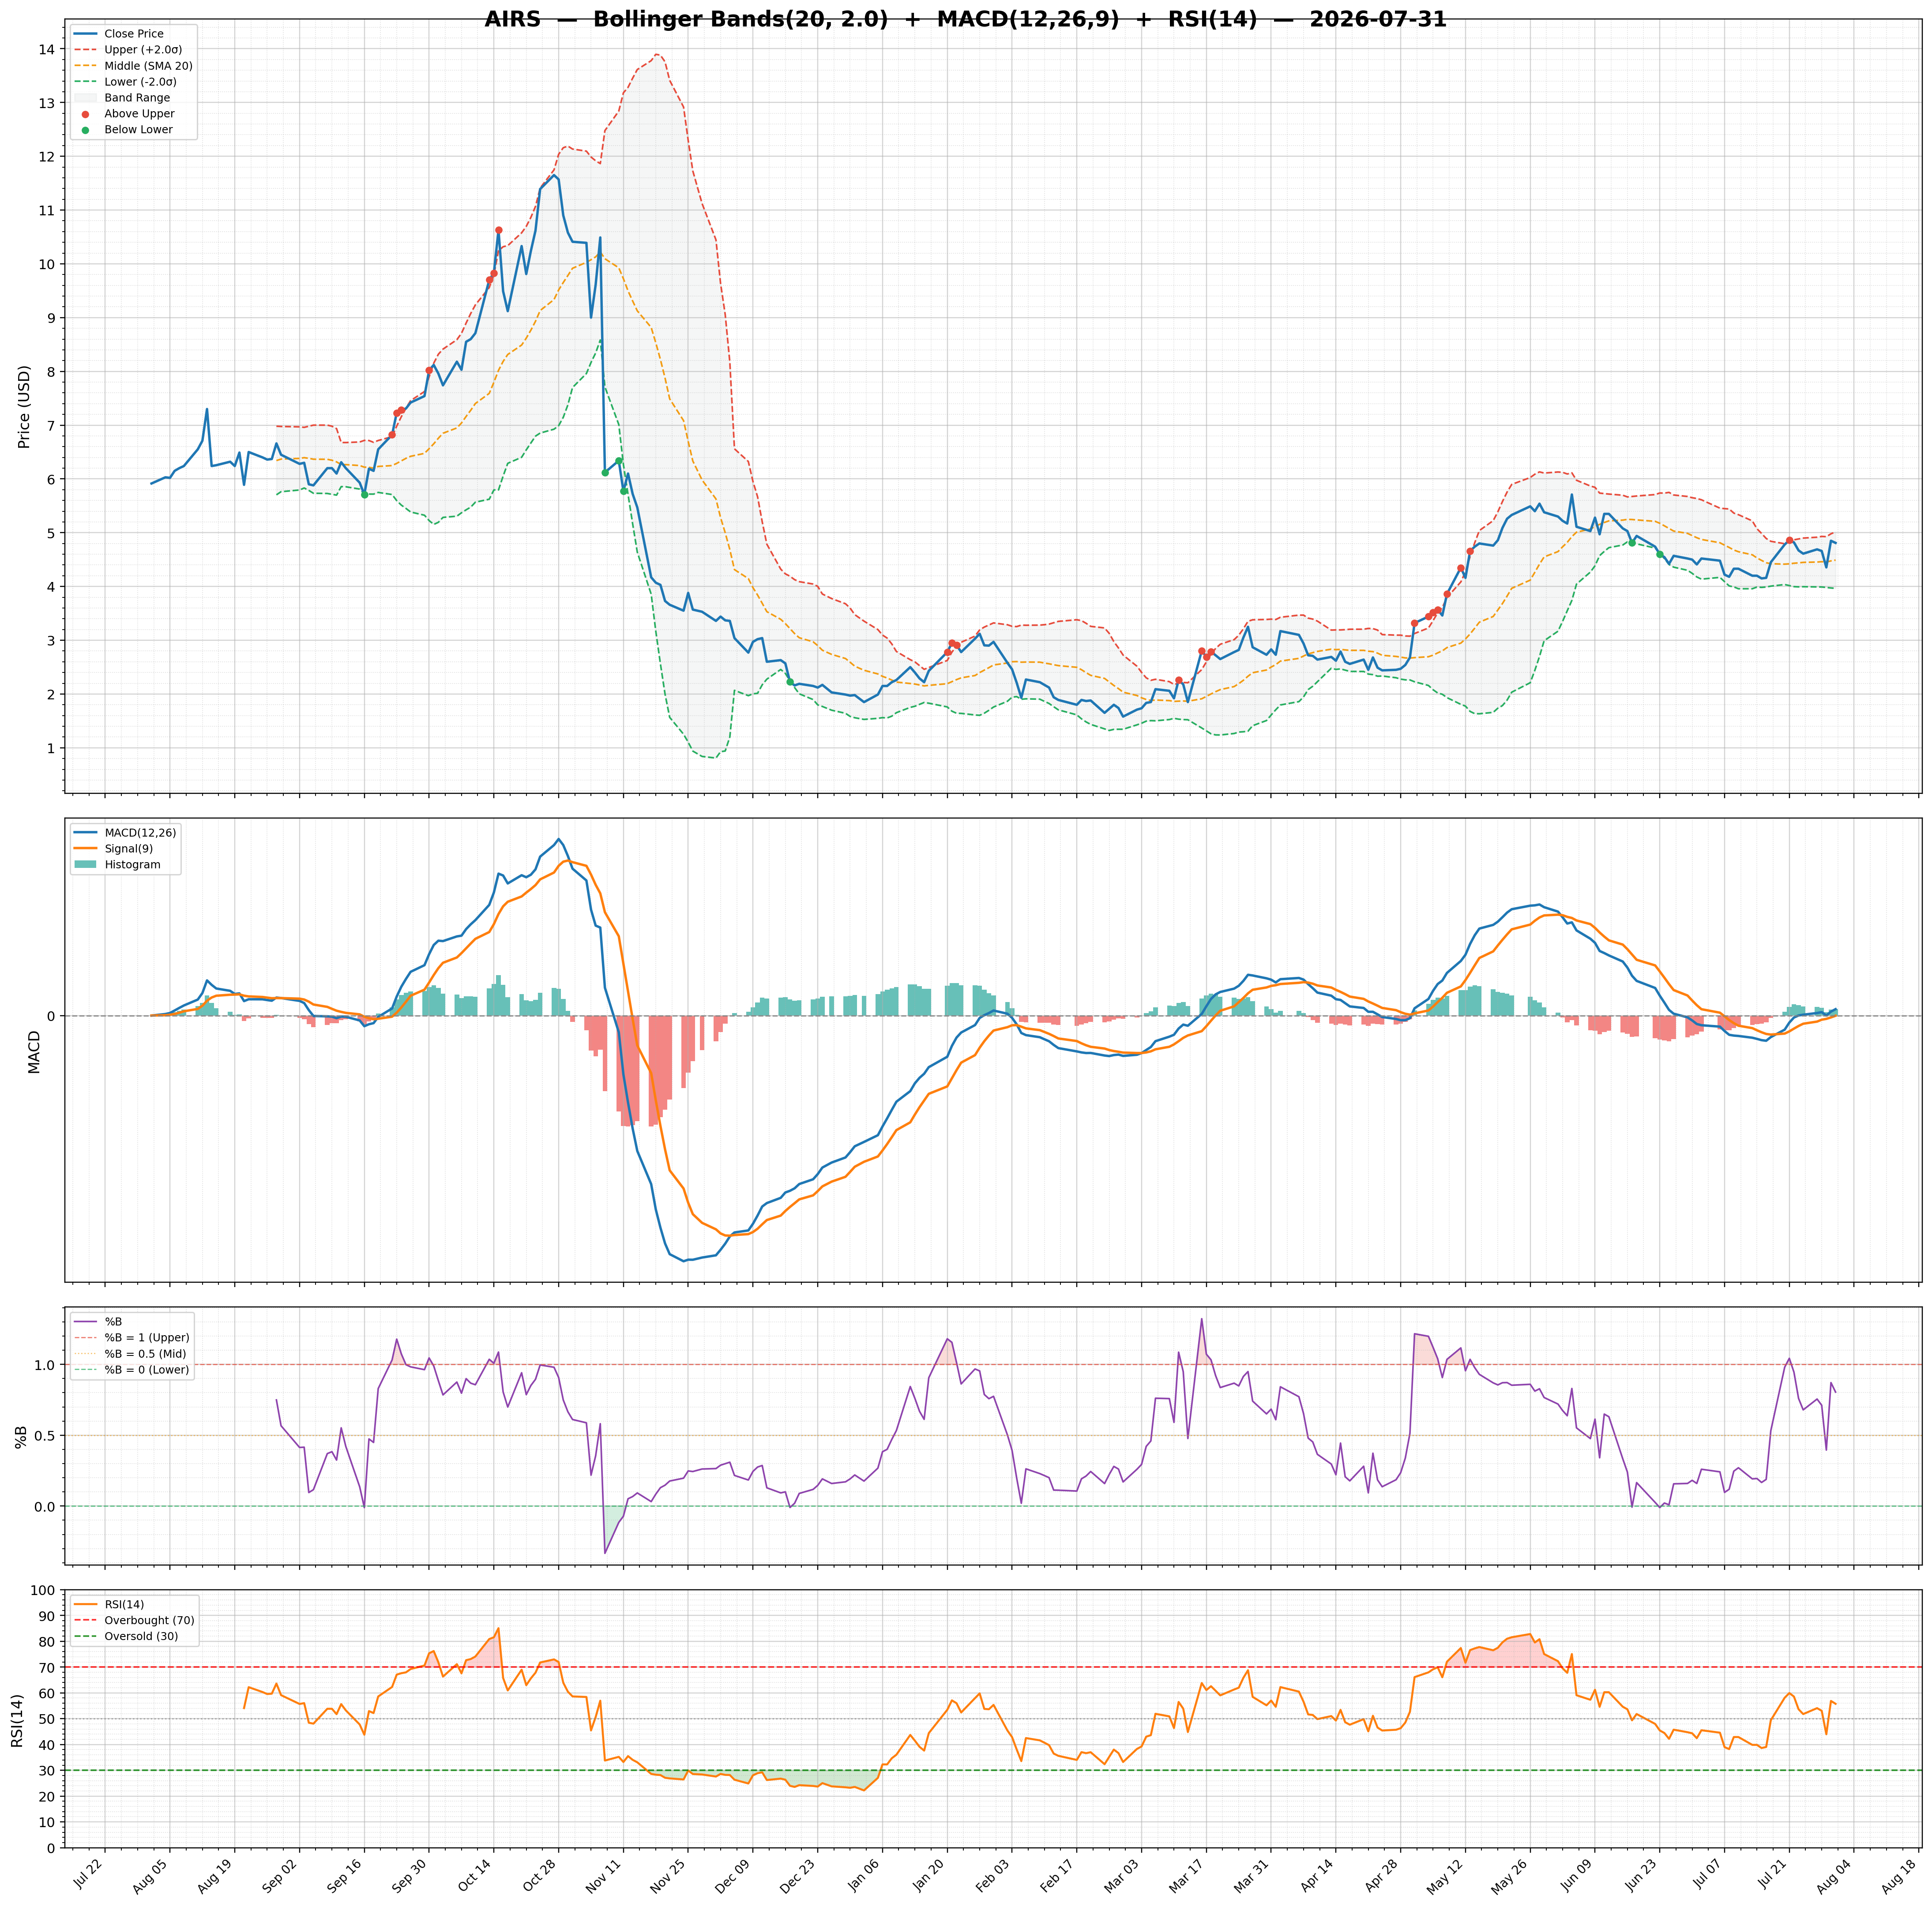Image resolution: width=1932 pixels, height=1907 pixels.
Task: Click the Lower (-2.0σ) legend entry
Action: [125, 82]
